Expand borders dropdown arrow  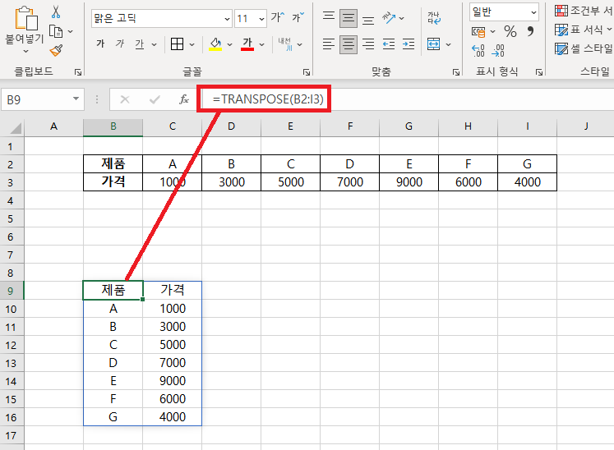[192, 44]
